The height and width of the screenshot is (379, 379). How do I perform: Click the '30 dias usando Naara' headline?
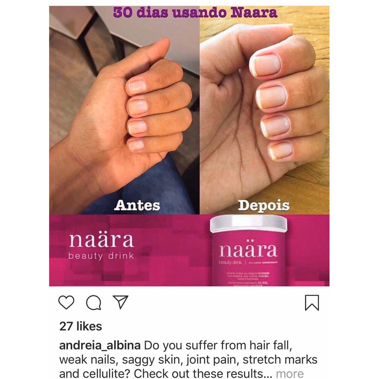(195, 13)
